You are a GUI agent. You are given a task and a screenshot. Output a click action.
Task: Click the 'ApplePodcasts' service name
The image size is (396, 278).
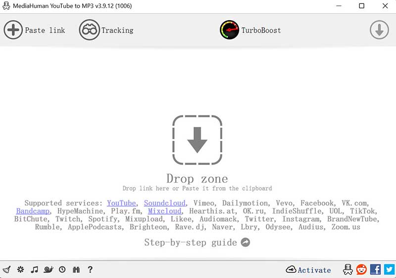[x=95, y=227]
